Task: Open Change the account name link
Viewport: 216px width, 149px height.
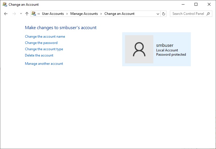Action: tap(45, 37)
